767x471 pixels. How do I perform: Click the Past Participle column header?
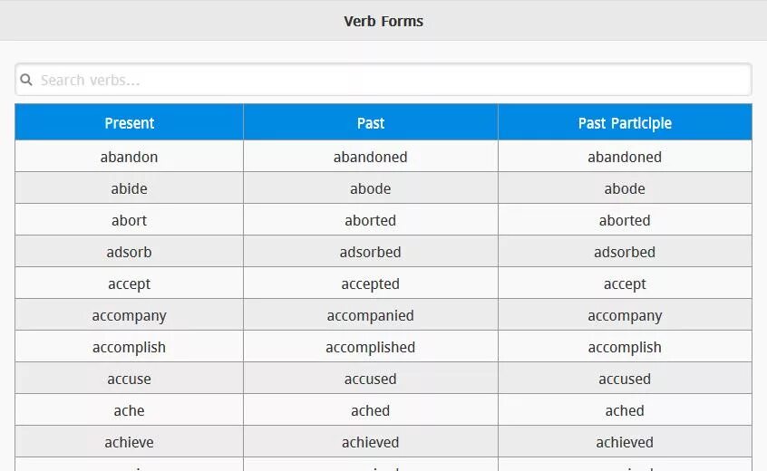[625, 122]
